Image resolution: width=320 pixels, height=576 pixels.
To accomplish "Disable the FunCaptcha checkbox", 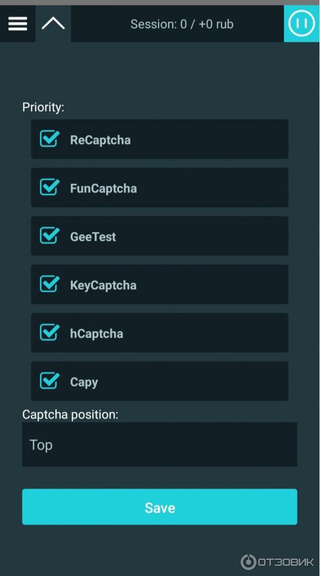I will click(49, 187).
